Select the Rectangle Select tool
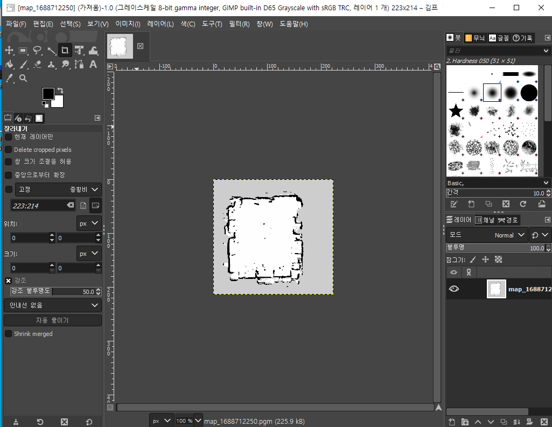Image resolution: width=552 pixels, height=427 pixels. (x=23, y=51)
